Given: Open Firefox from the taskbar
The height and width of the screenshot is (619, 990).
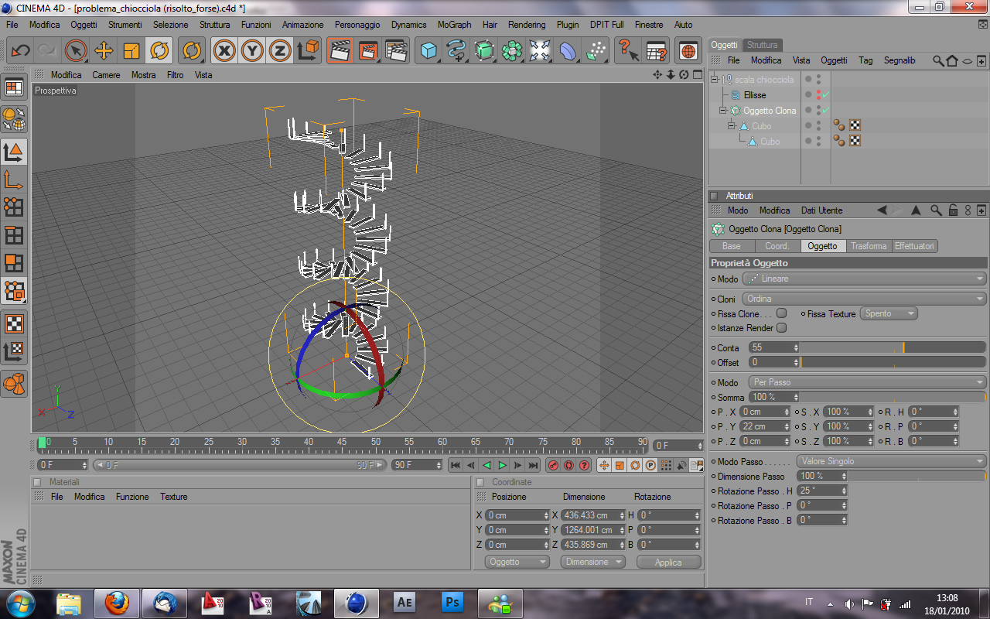Looking at the screenshot, I should coord(117,602).
